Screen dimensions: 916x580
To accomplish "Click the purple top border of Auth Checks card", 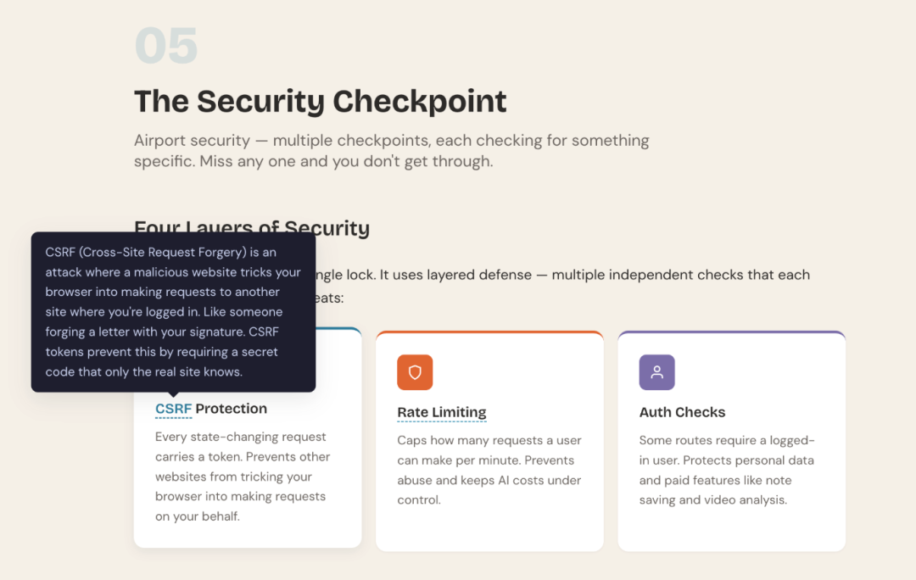I will [731, 332].
